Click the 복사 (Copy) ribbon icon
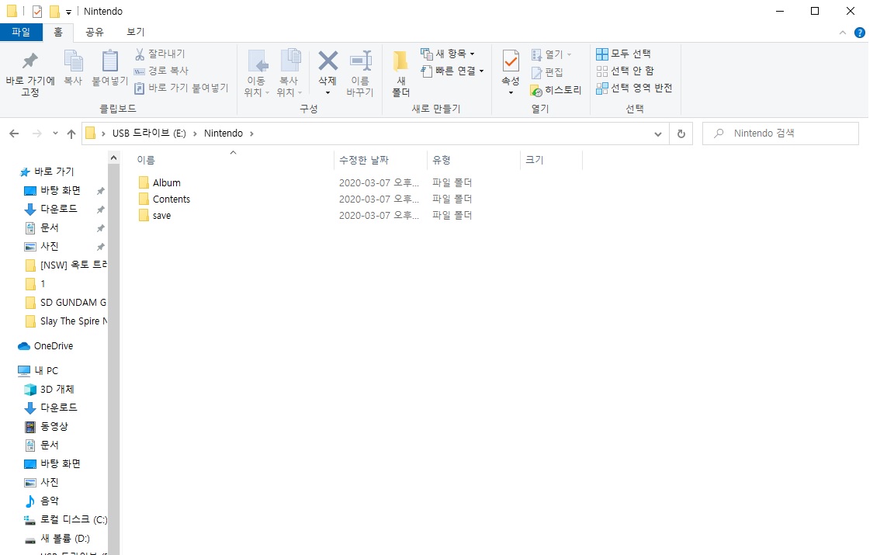The image size is (894, 555). (73, 61)
